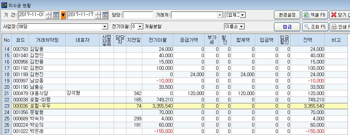Select row 박순의
This screenshot has width=350, height=135.
click(175, 125)
